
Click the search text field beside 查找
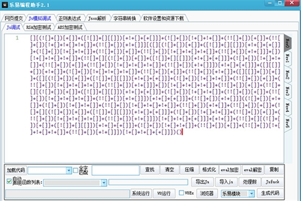(x=115, y=170)
